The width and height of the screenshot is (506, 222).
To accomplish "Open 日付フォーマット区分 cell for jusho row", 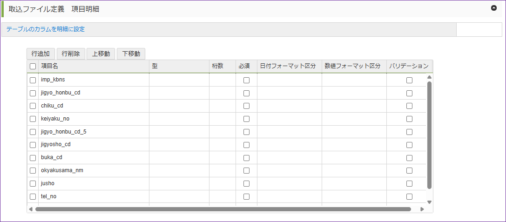I will click(289, 183).
